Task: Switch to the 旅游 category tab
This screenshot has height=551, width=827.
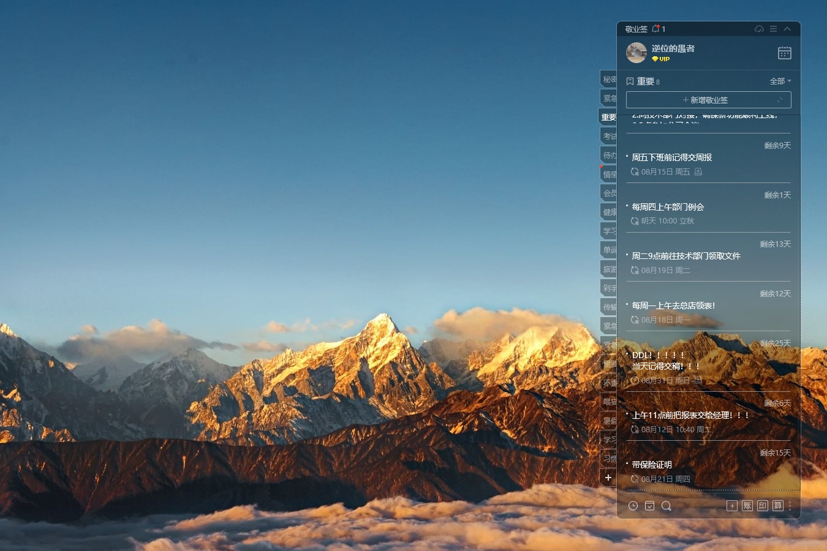Action: (x=608, y=269)
